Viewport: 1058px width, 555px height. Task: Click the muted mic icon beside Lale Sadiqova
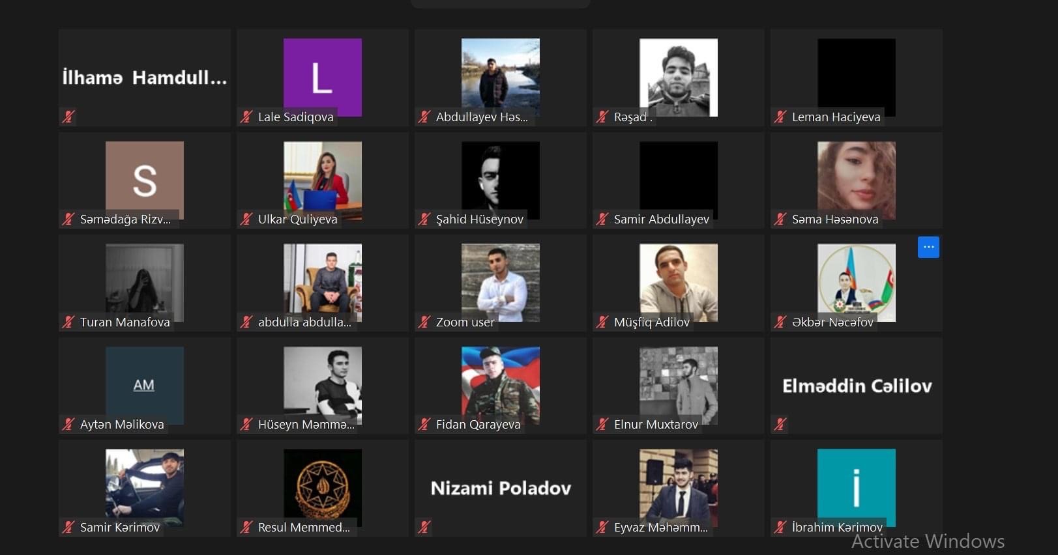(x=246, y=117)
